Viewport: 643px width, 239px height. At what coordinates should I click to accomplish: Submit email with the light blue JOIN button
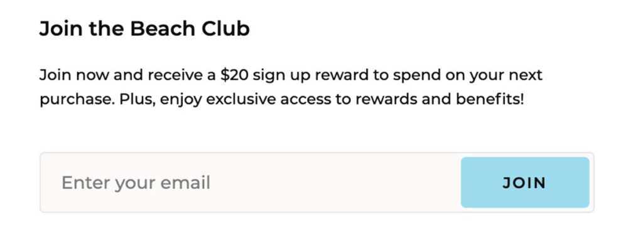pyautogui.click(x=525, y=183)
